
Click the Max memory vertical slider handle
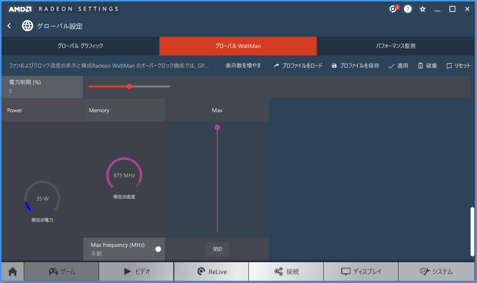tap(217, 127)
